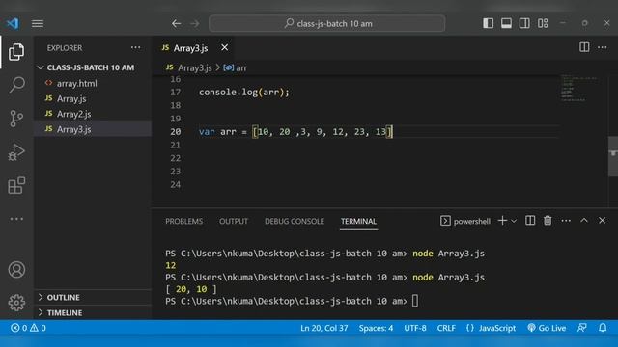Open the notifications bell
The width and height of the screenshot is (618, 347).
coord(603,328)
